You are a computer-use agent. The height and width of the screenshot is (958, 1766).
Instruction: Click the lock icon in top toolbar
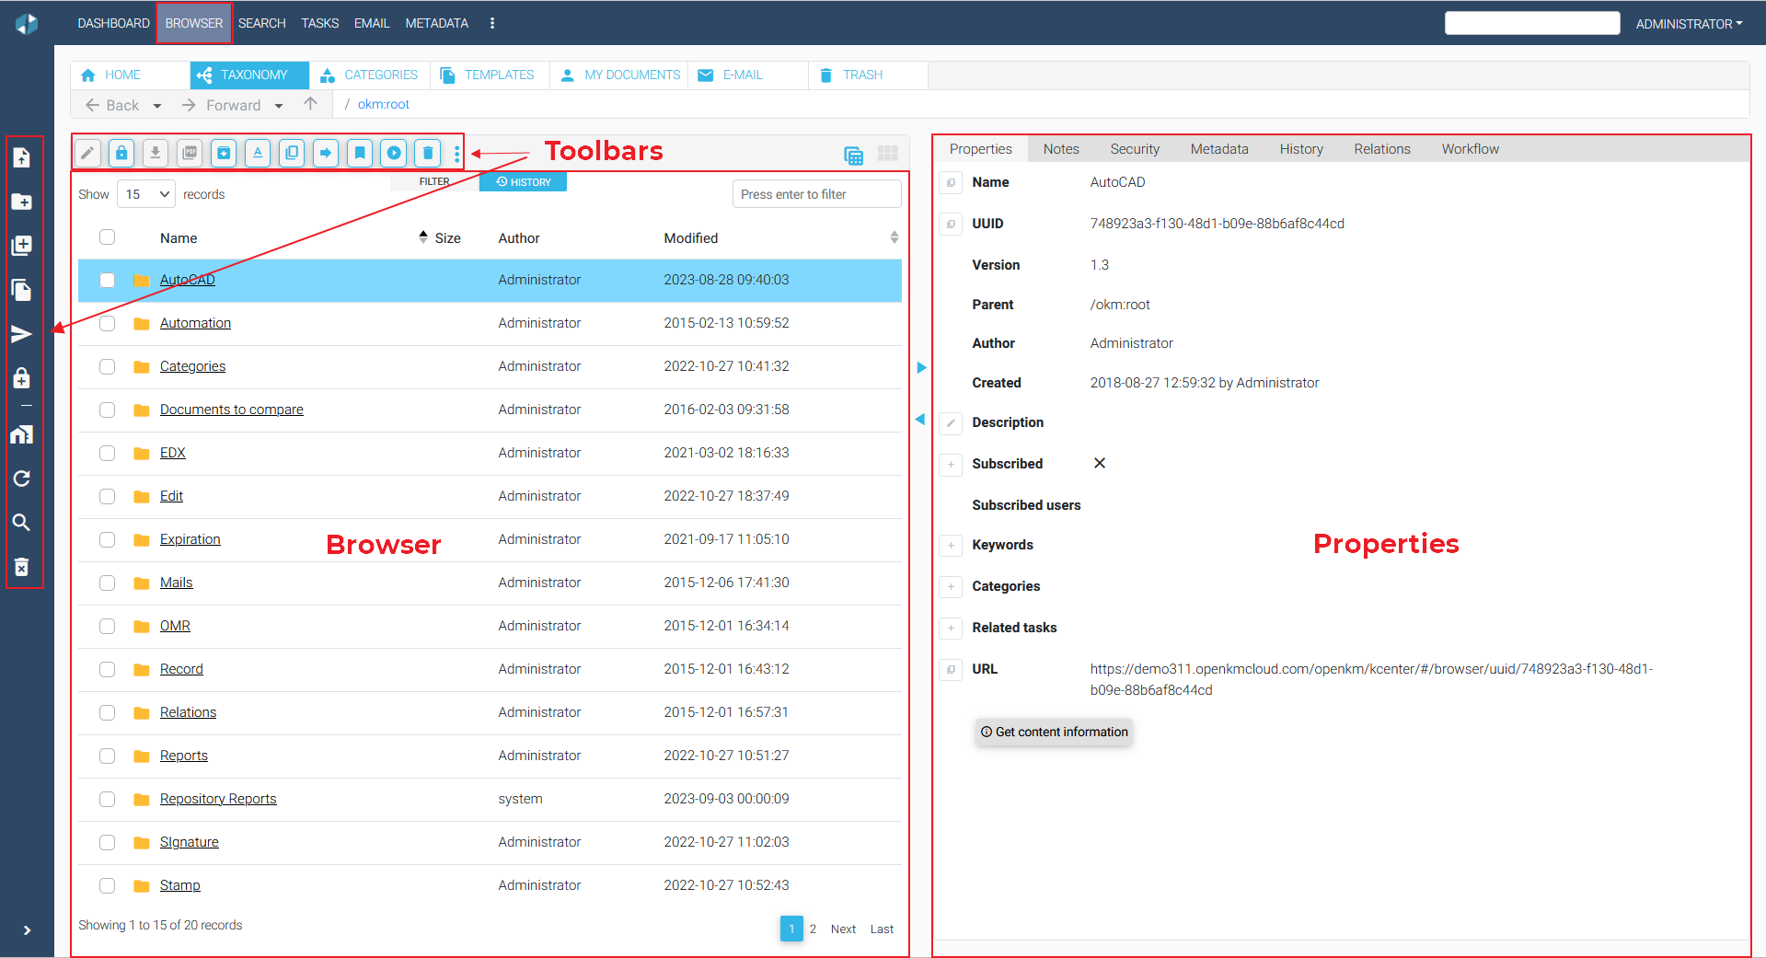(x=121, y=153)
